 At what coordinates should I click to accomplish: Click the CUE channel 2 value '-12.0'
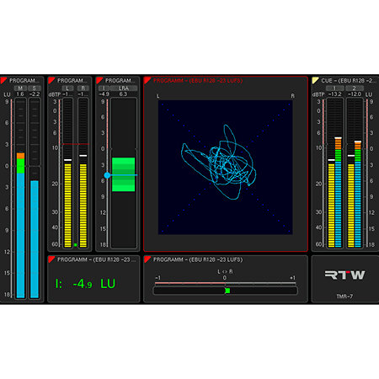pyautogui.click(x=355, y=94)
